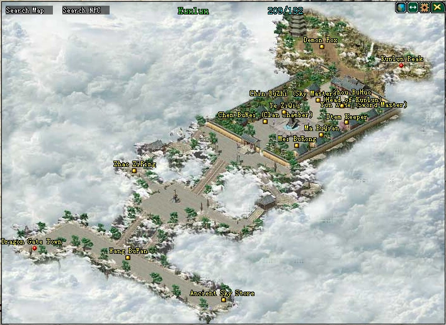Click the Kunlun map title
Viewport: 446px width, 325px height.
click(193, 11)
